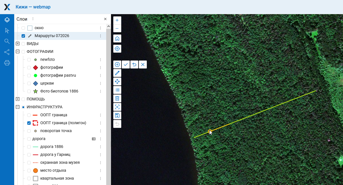
Task: Enable the окно layer checkbox
Action: pos(23,28)
